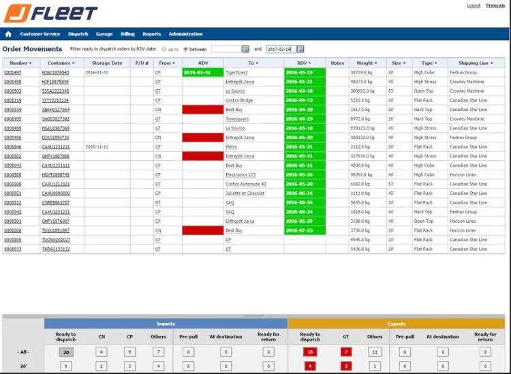
Task: Sort by Size column header
Action: click(x=399, y=63)
